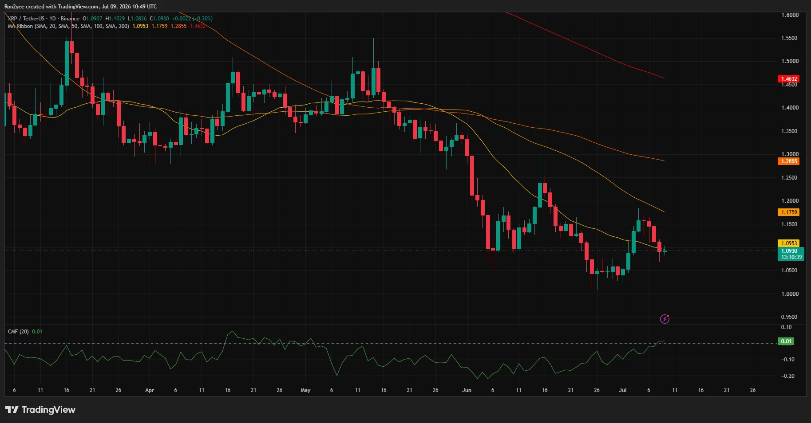The image size is (811, 423).
Task: Click the 0.9500 level on price scale
Action: (x=790, y=317)
